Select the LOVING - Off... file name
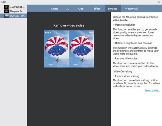Viewport: 162px width, 126px height. (18, 16)
